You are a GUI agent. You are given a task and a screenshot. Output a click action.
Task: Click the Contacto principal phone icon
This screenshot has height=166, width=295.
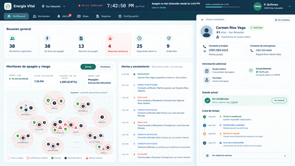205,47
